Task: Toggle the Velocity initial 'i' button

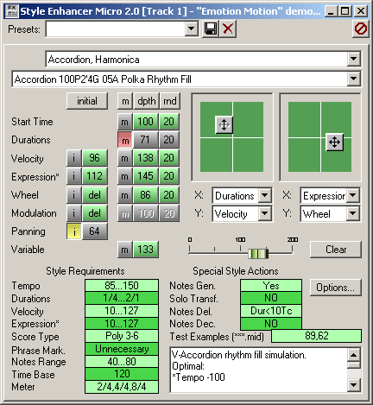Action: coord(74,158)
